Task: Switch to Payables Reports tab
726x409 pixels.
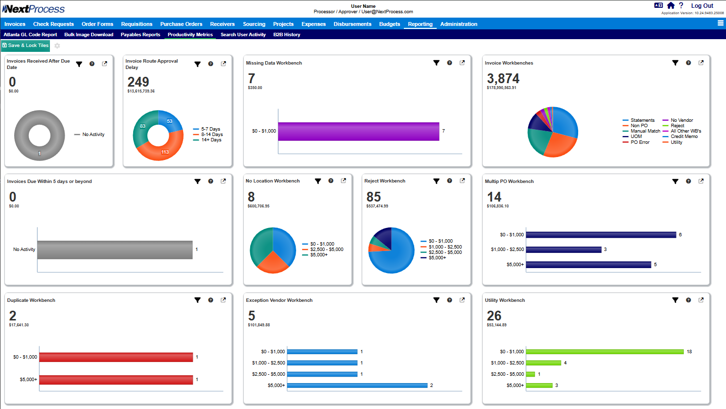Action: tap(141, 35)
